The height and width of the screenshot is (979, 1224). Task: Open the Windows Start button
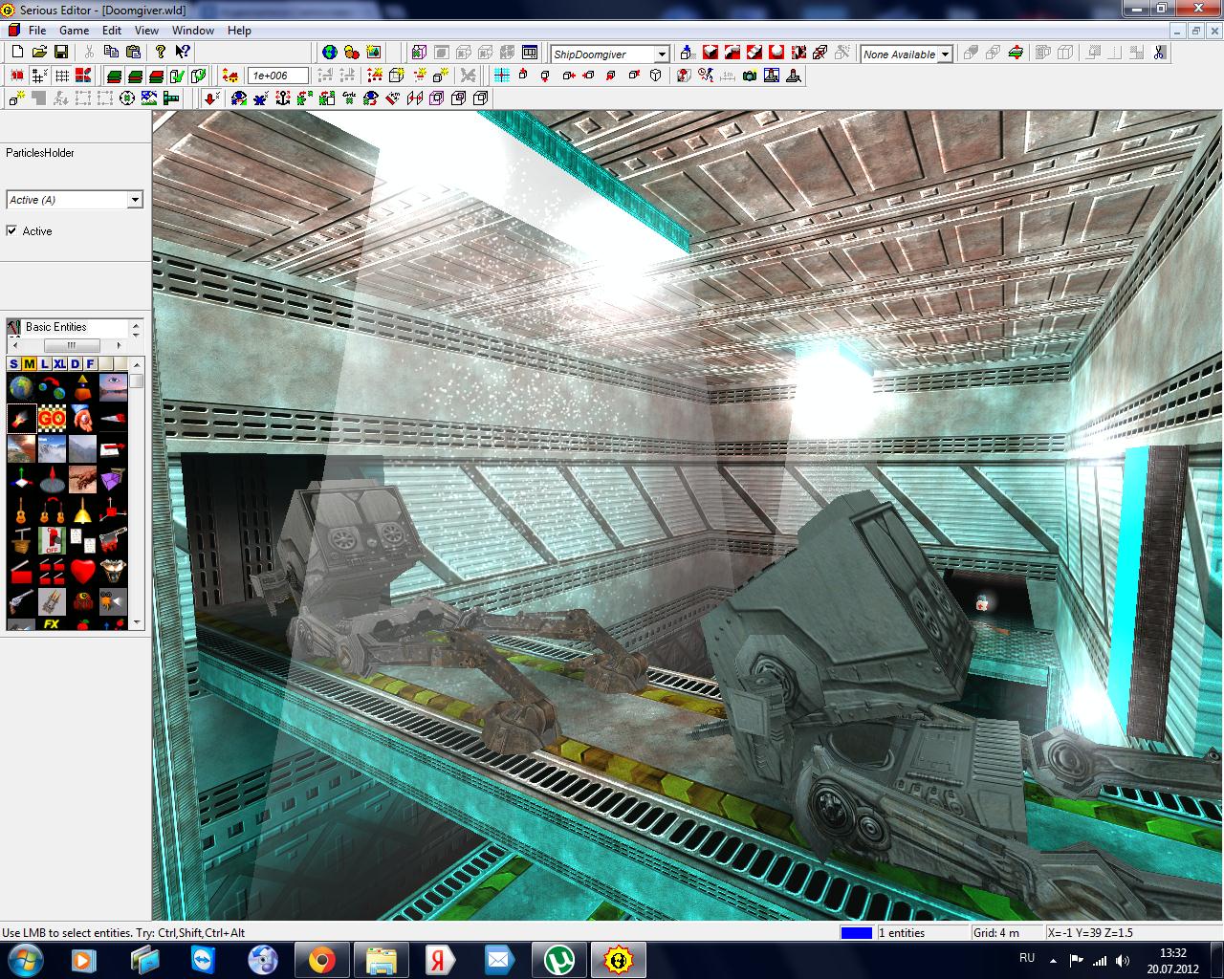25,960
